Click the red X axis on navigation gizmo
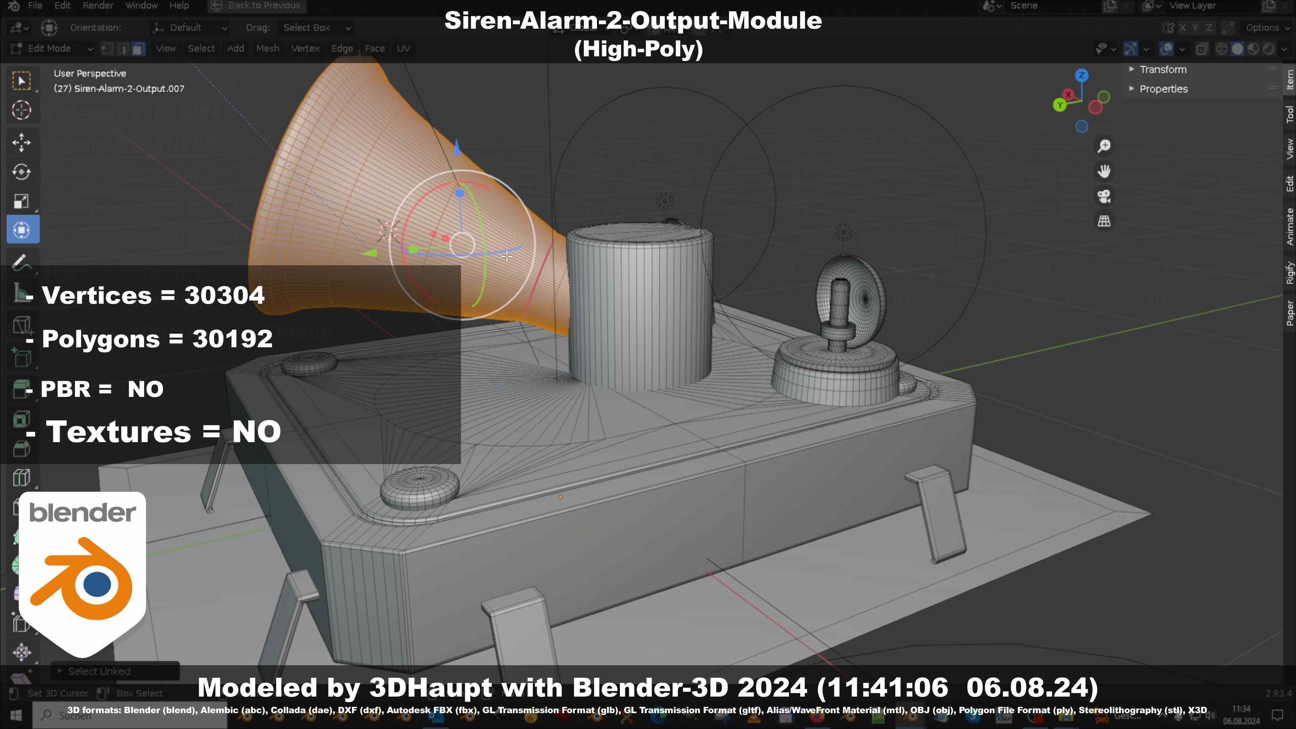The height and width of the screenshot is (729, 1296). 1068,94
